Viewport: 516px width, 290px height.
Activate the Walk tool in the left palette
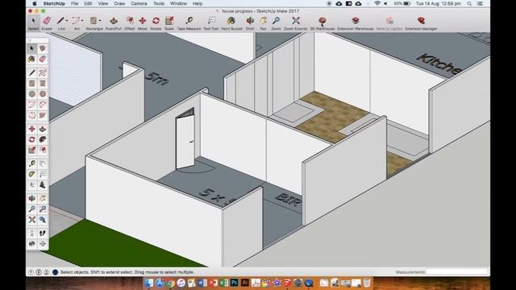pos(43,233)
